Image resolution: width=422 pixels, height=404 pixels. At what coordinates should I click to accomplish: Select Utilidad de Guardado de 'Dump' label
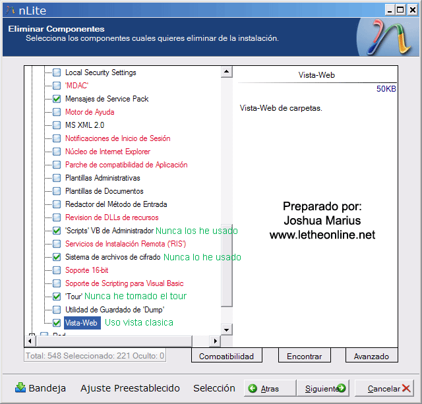(x=115, y=310)
